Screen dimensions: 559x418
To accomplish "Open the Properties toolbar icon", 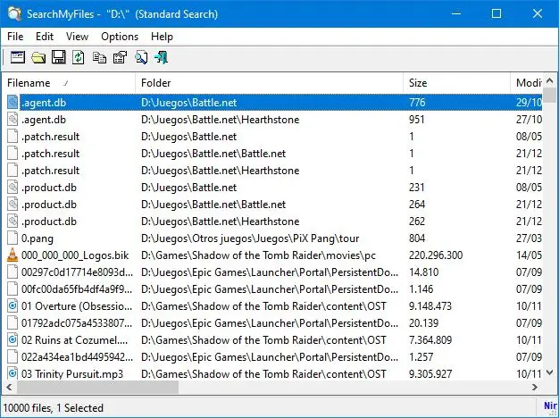I will (x=120, y=57).
